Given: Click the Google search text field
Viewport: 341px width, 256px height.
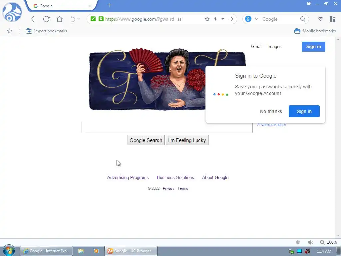Looking at the screenshot, I should pyautogui.click(x=167, y=127).
